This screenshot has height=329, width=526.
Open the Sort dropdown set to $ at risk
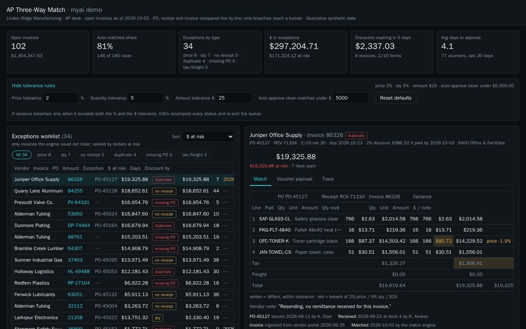(208, 137)
